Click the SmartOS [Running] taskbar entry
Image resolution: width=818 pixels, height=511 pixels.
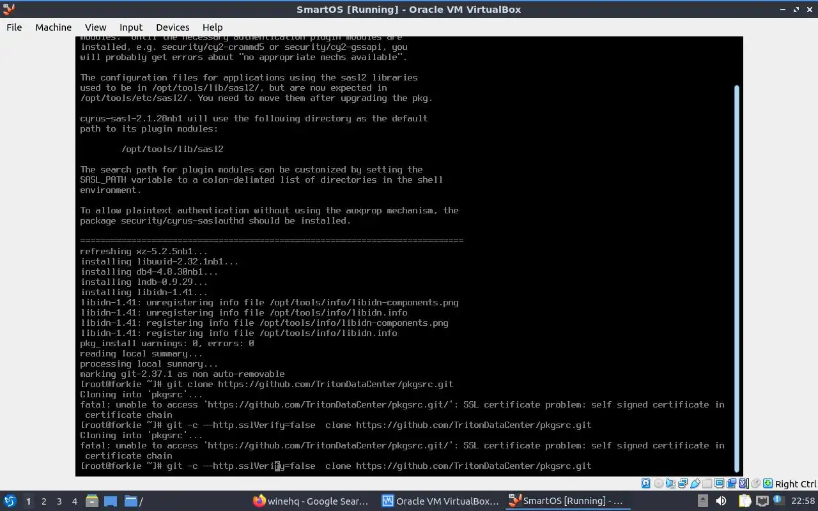point(568,501)
